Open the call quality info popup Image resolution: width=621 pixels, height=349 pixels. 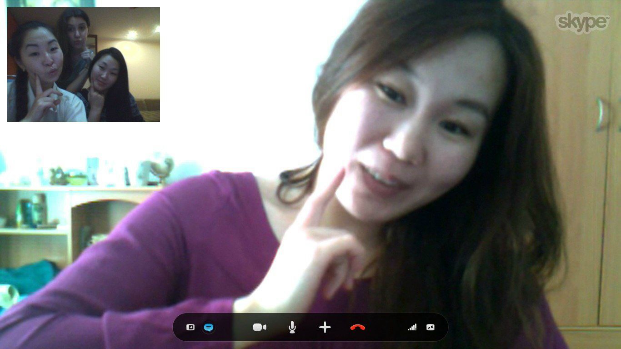[412, 327]
